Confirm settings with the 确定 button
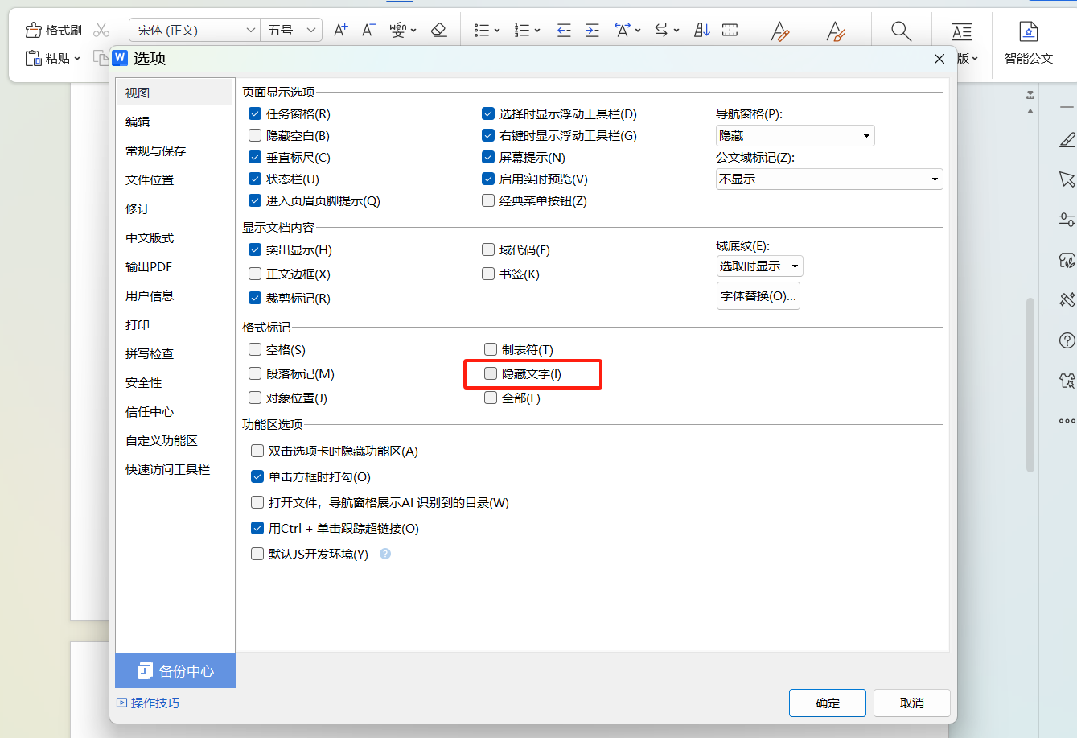 tap(827, 703)
